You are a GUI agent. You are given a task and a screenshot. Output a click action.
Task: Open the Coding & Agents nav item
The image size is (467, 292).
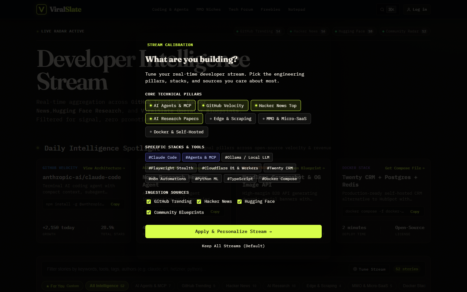point(170,9)
